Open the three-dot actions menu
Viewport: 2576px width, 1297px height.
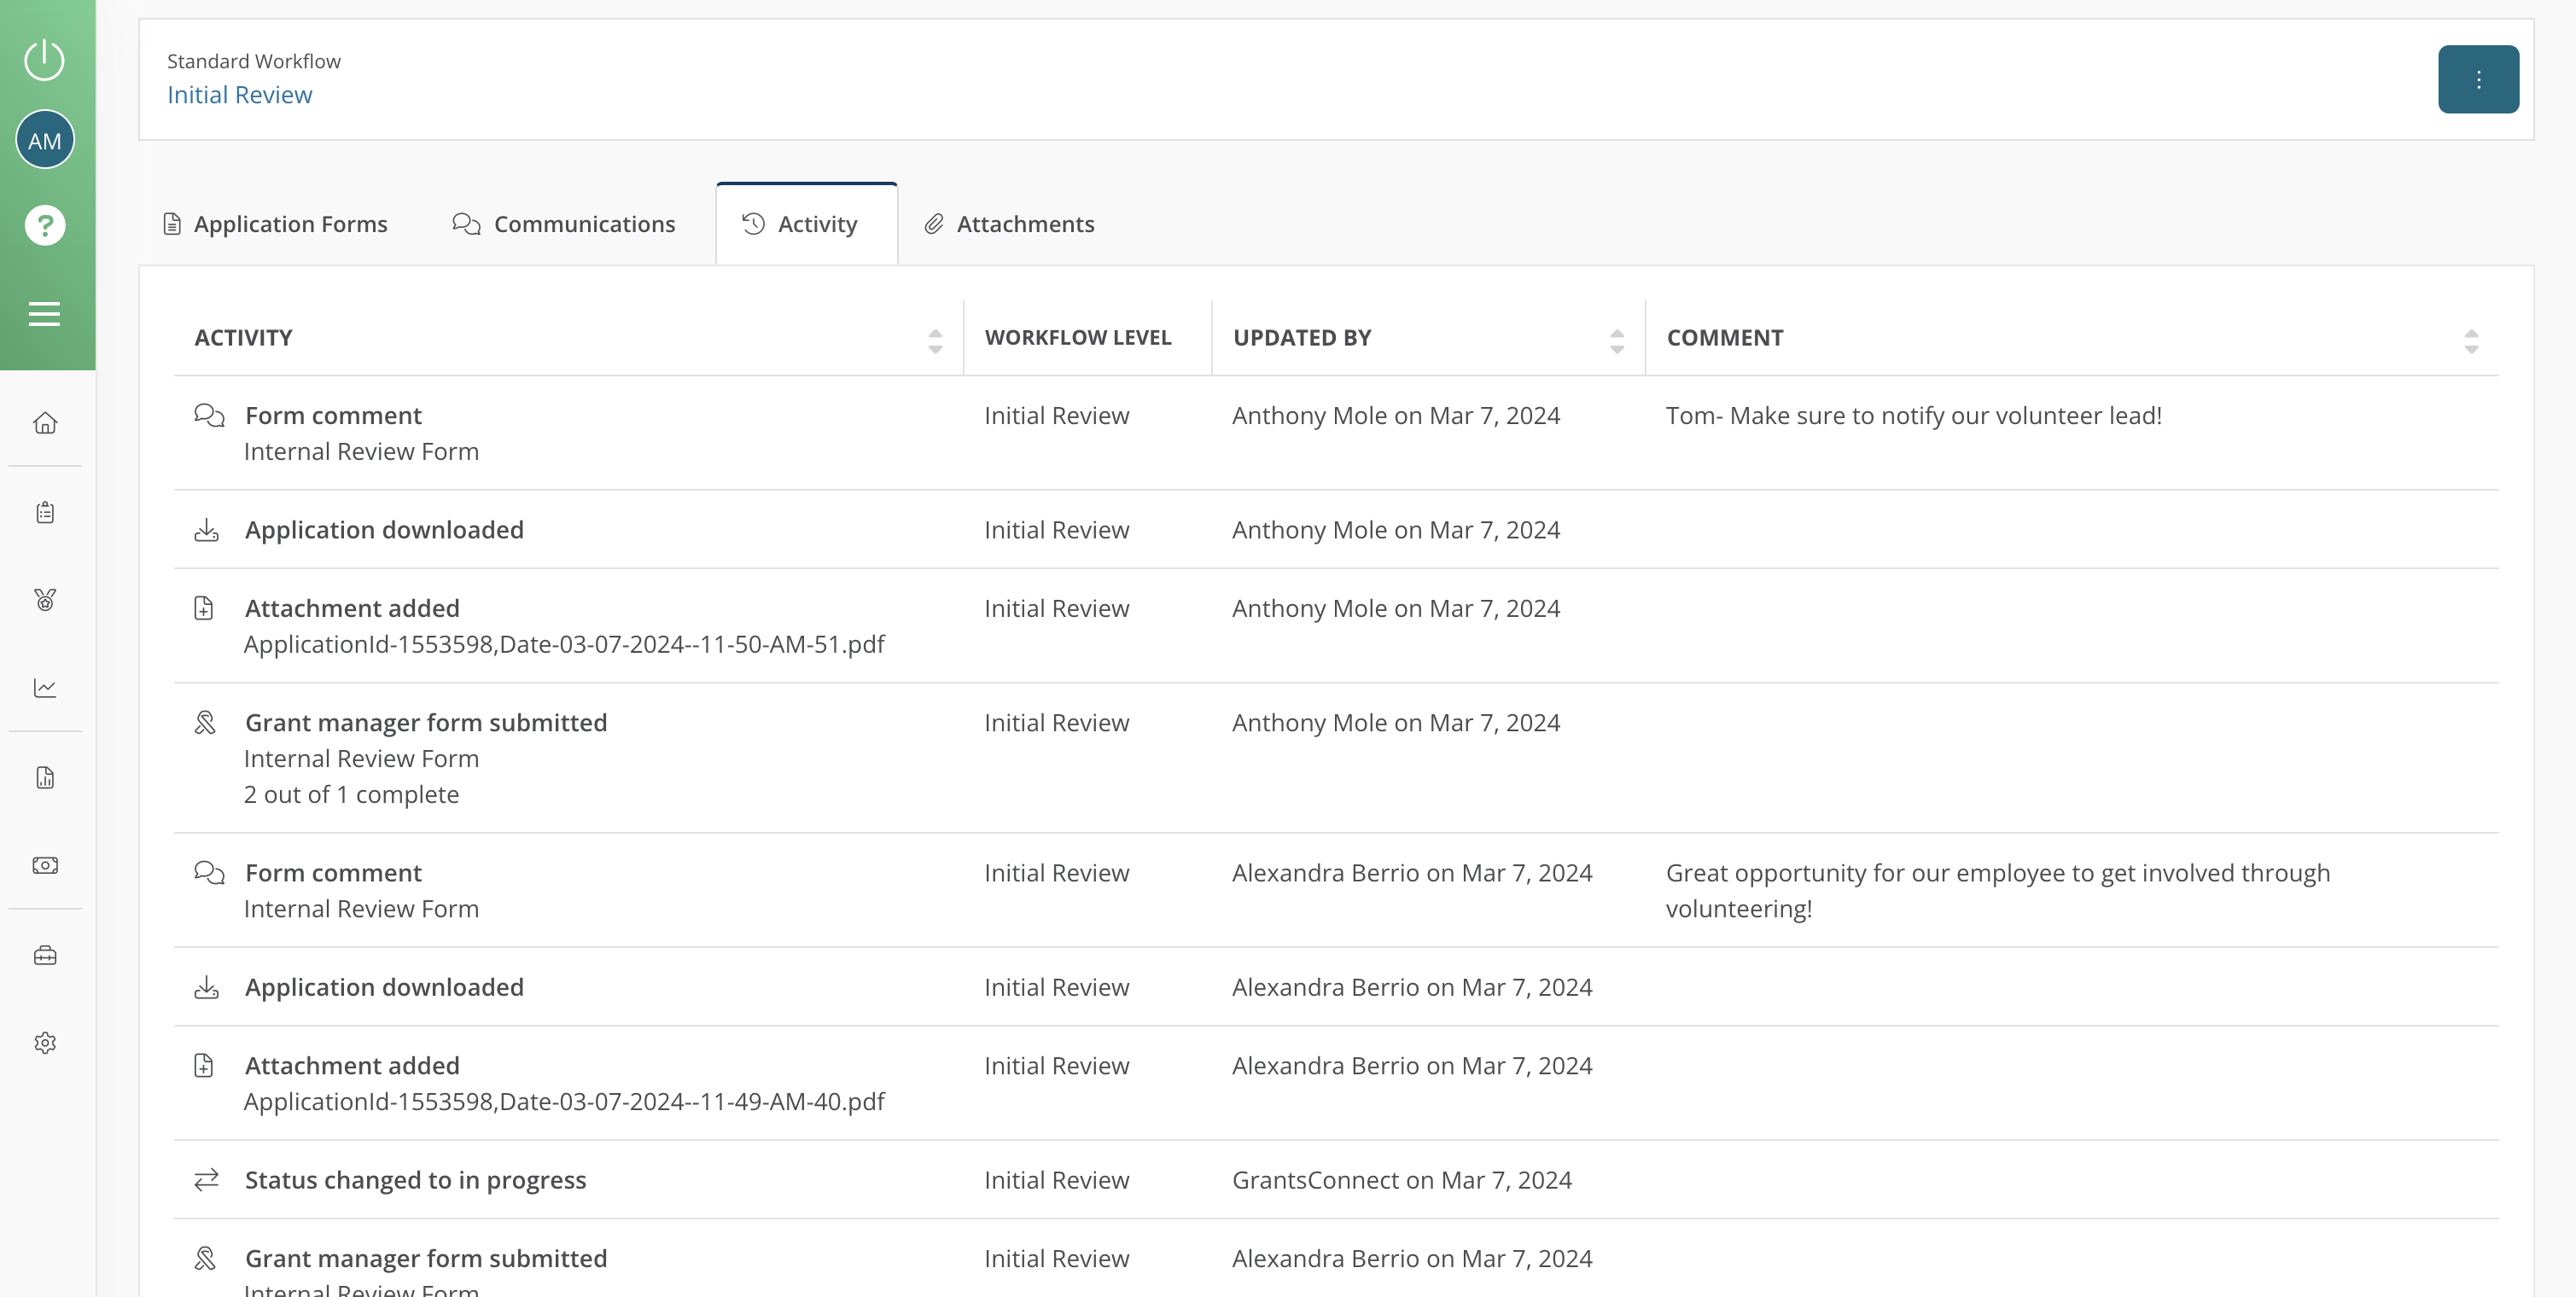coord(2479,79)
